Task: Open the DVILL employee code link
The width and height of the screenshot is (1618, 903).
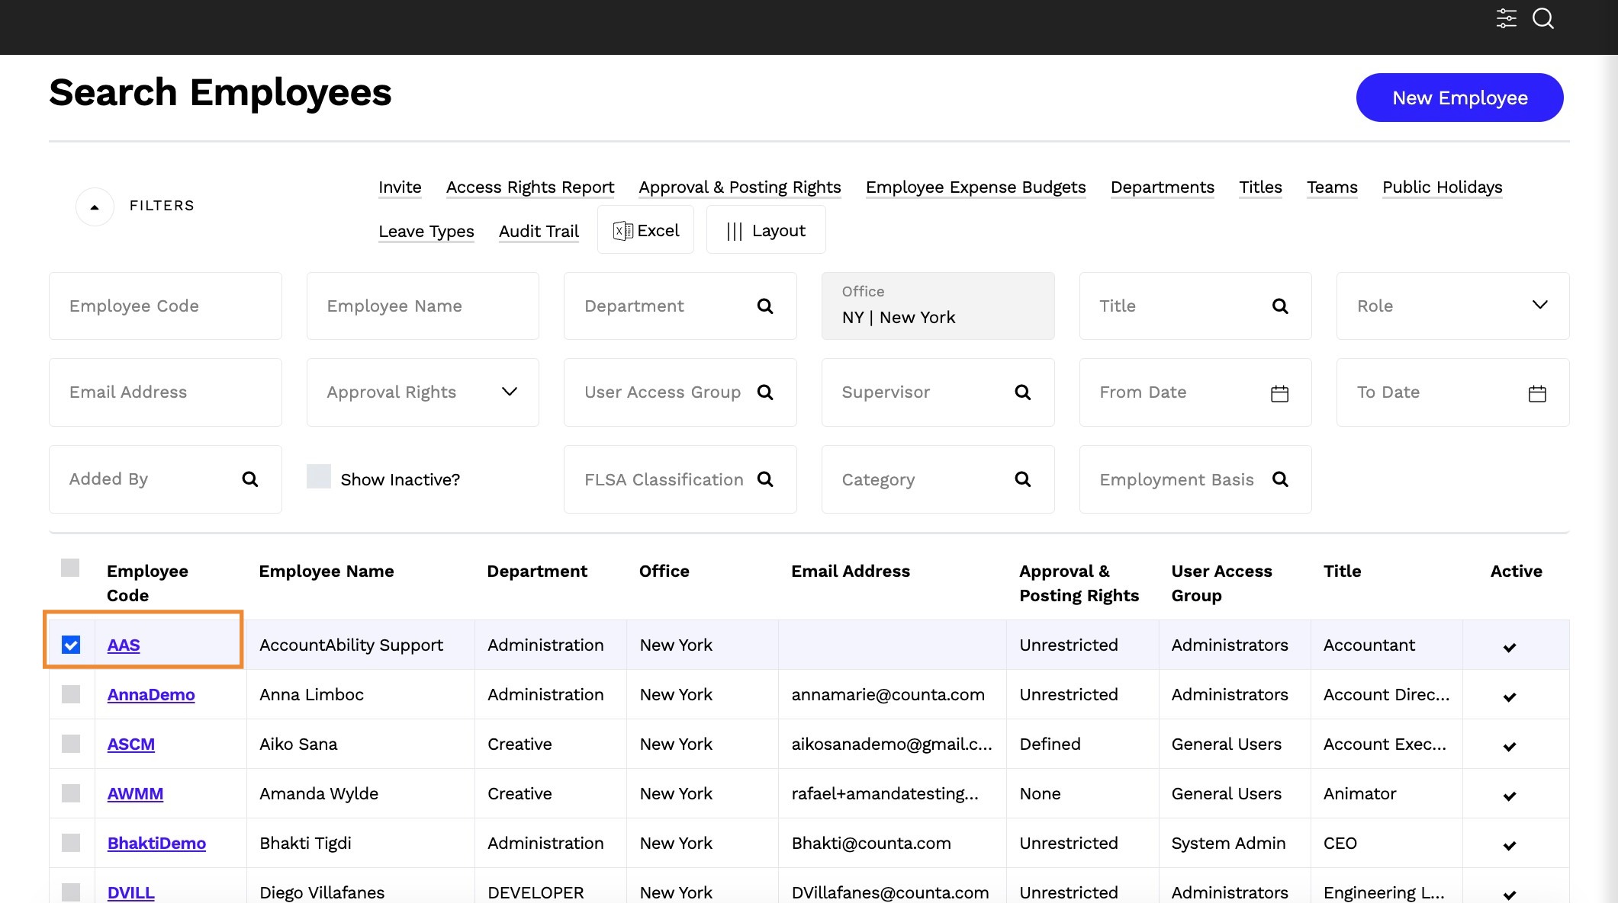Action: 131,893
